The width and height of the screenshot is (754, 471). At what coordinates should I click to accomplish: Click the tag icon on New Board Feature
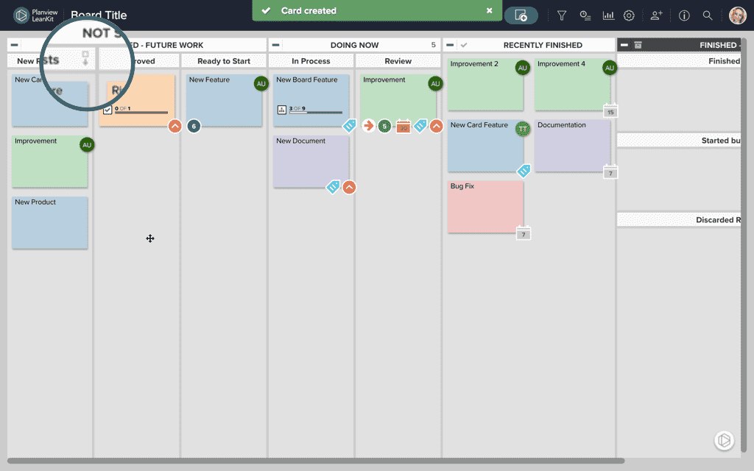pos(350,125)
